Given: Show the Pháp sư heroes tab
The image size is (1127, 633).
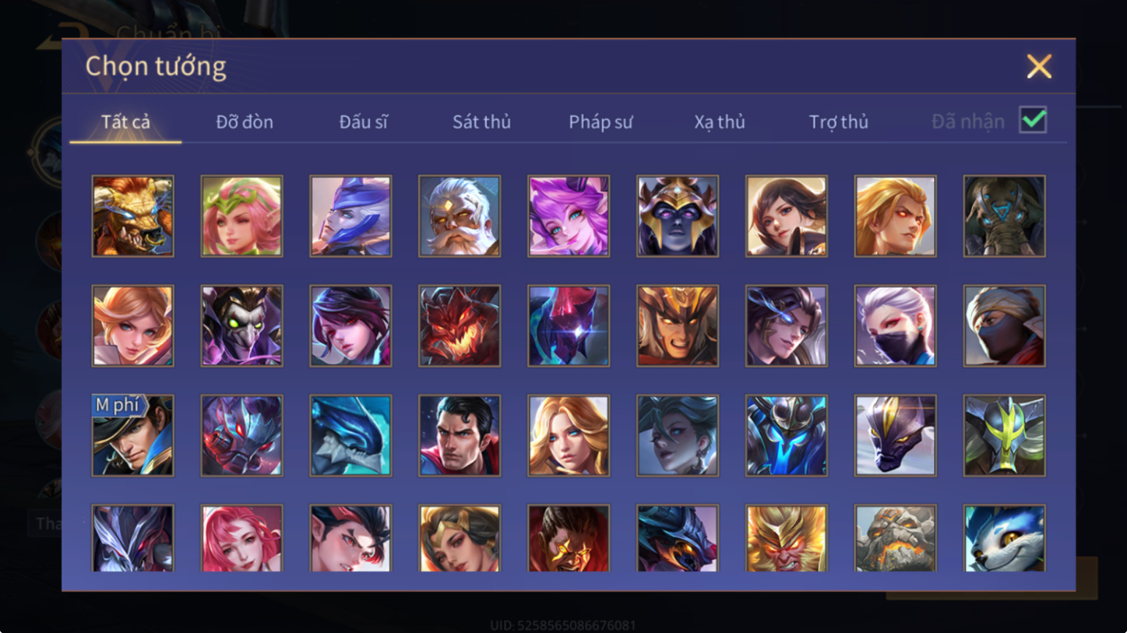Looking at the screenshot, I should [x=601, y=122].
